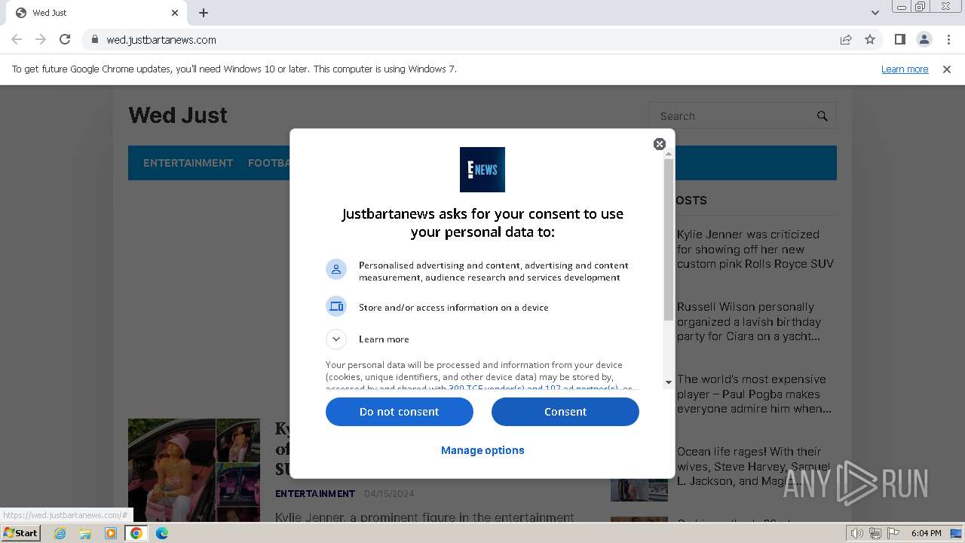Viewport: 965px width, 543px height.
Task: Click the Chrome taskbar icon
Action: 136,533
